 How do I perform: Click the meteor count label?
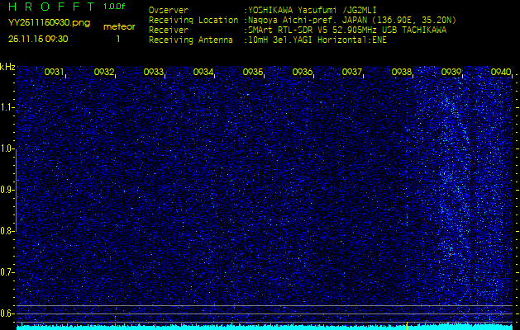point(119,27)
